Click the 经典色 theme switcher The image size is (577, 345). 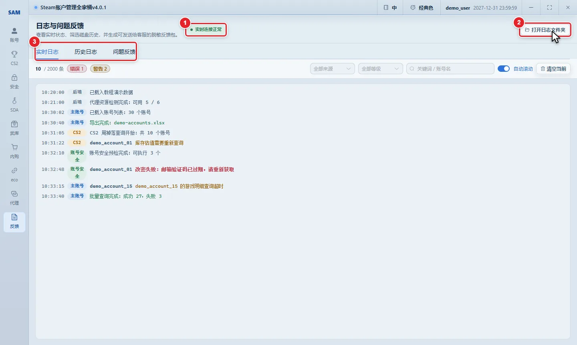(422, 8)
